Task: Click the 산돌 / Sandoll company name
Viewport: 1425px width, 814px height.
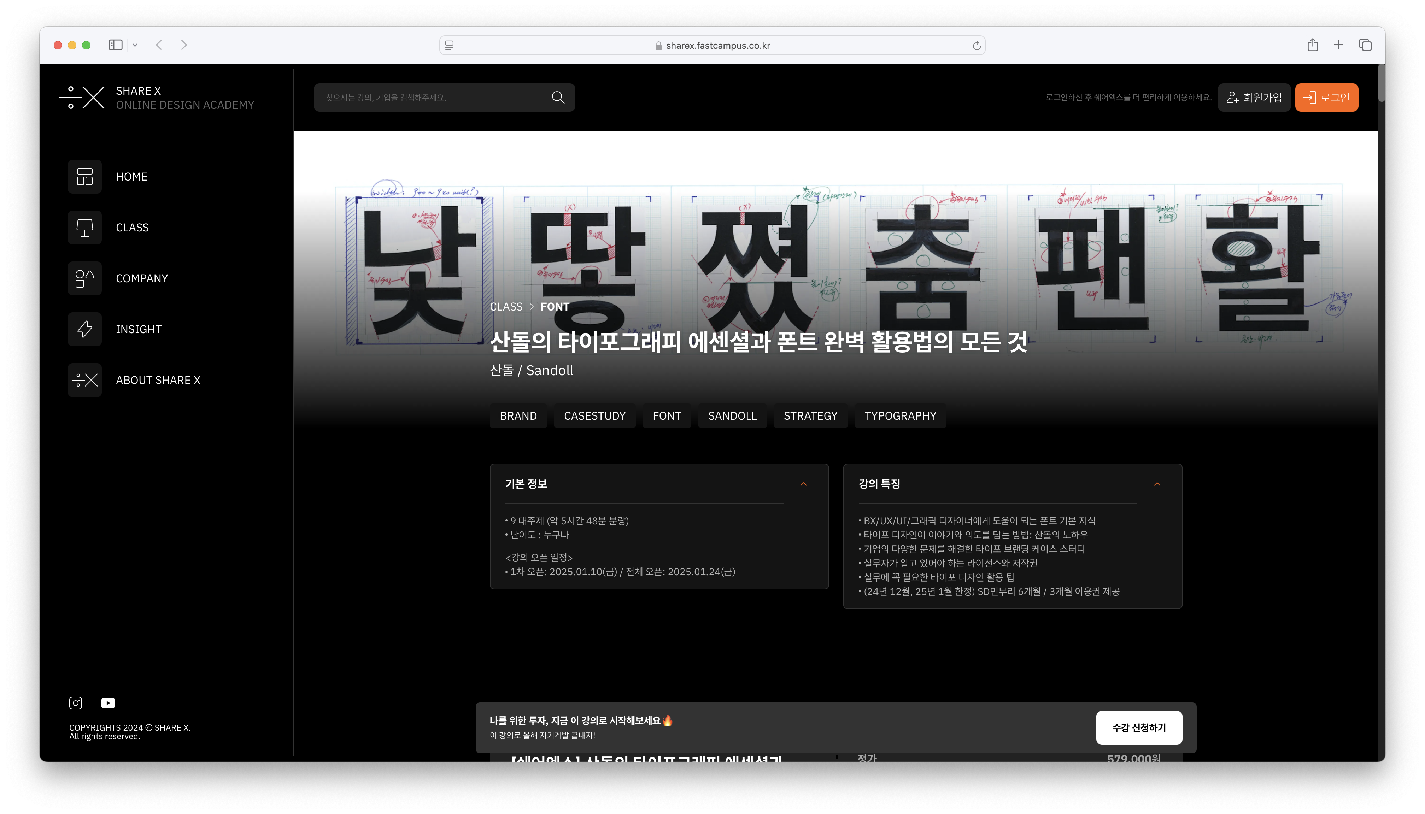Action: tap(531, 370)
